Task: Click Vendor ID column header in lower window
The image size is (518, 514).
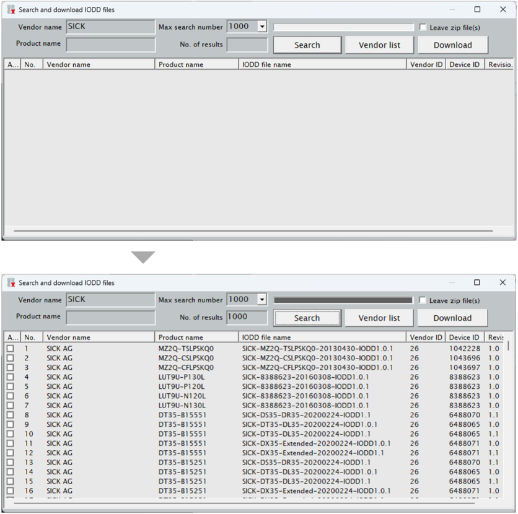Action: tap(426, 338)
